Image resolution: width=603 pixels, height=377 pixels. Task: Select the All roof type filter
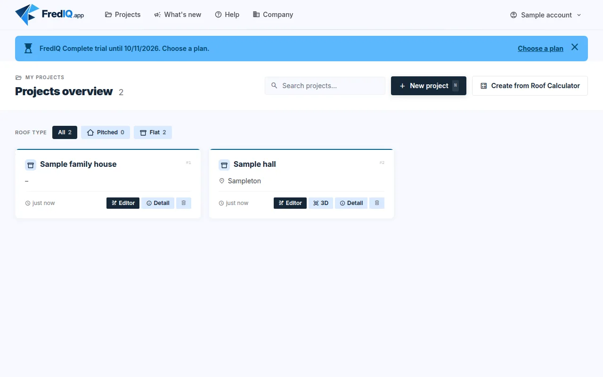65,132
